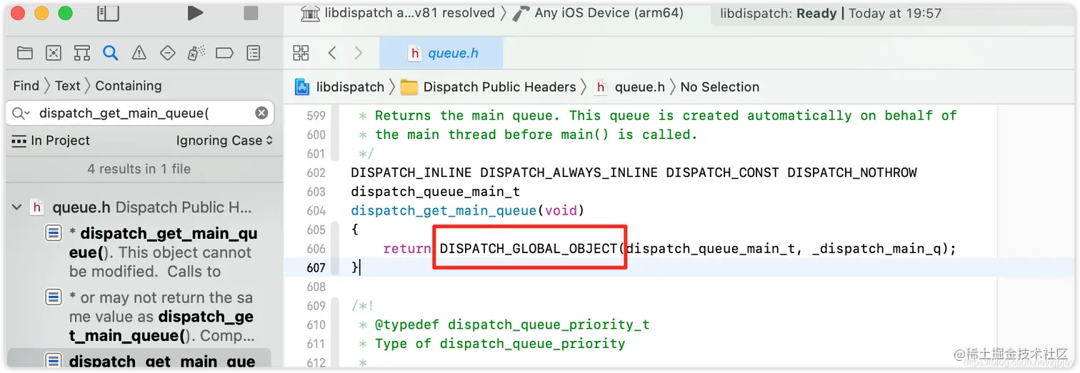Screen dimensions: 1080x373
Task: Stop the running task
Action: (x=251, y=13)
